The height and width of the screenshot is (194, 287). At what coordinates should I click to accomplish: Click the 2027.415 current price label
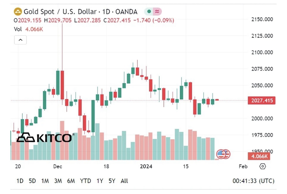[x=262, y=100]
